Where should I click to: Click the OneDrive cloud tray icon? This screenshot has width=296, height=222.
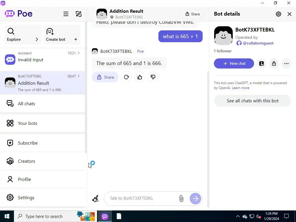pyautogui.click(x=245, y=217)
